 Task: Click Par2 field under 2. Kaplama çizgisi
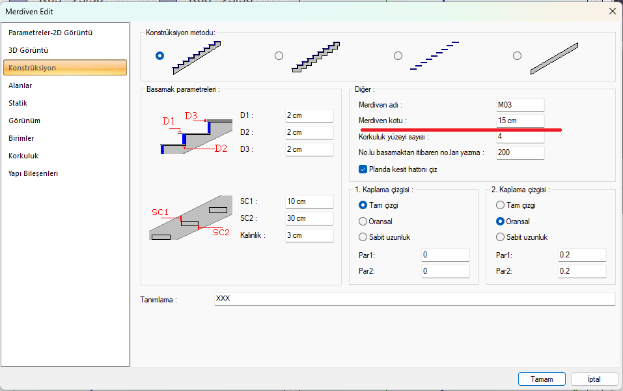click(x=582, y=271)
